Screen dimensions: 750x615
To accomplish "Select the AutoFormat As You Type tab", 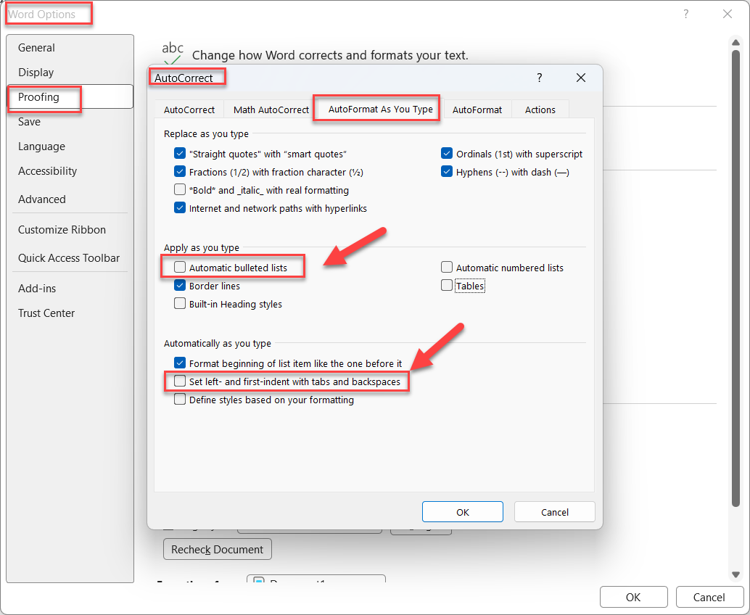I will point(380,109).
